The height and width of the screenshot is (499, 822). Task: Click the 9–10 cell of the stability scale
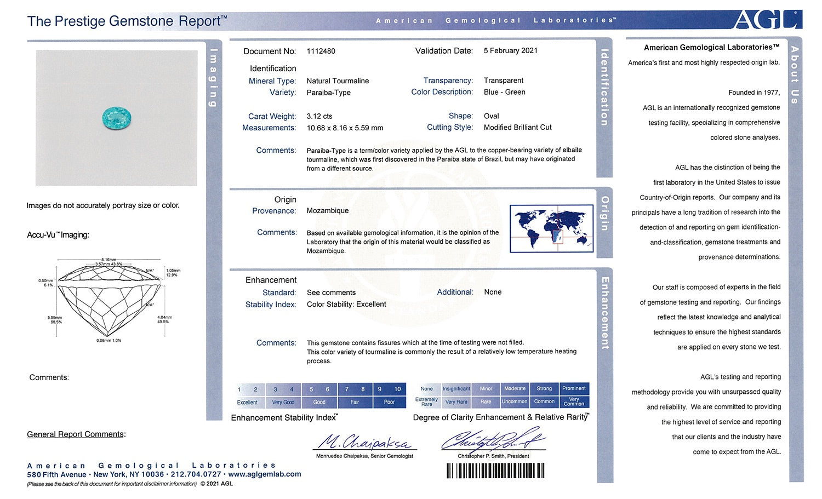pyautogui.click(x=389, y=389)
